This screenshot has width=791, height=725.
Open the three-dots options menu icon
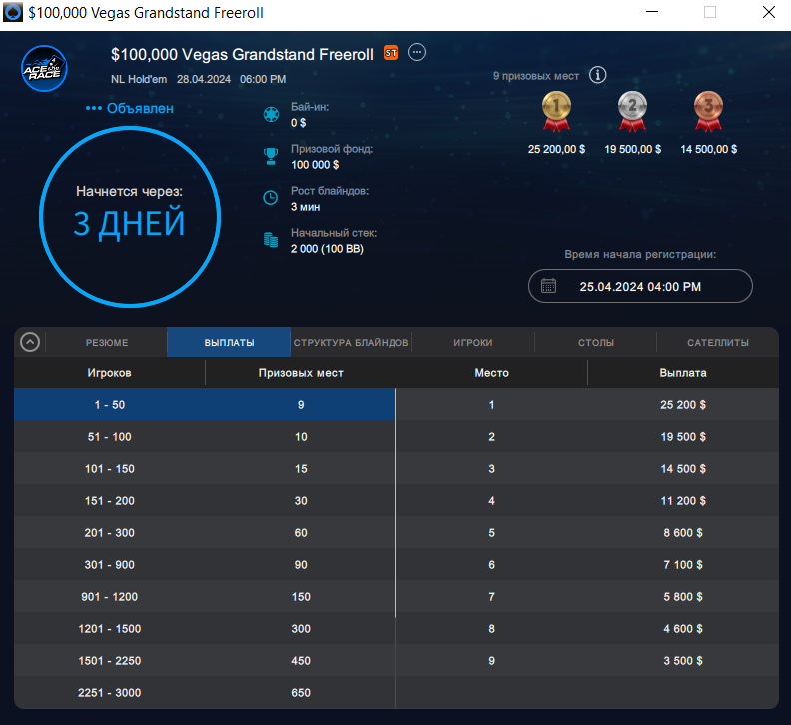click(x=417, y=52)
